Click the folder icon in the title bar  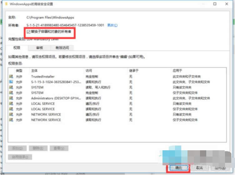6,4
